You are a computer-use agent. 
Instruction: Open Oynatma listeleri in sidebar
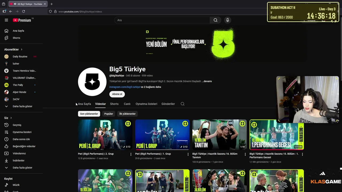pos(21,132)
